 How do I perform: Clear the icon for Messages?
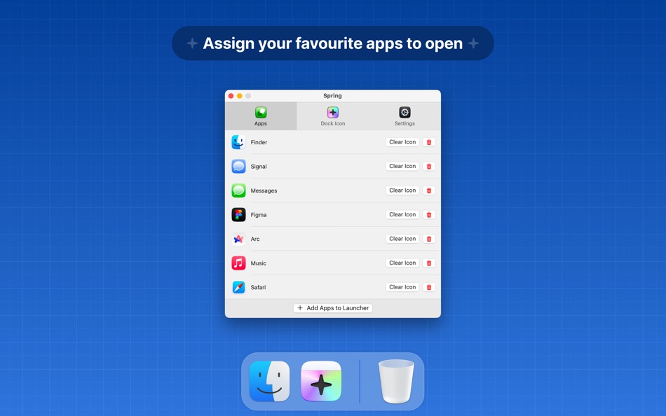point(402,190)
